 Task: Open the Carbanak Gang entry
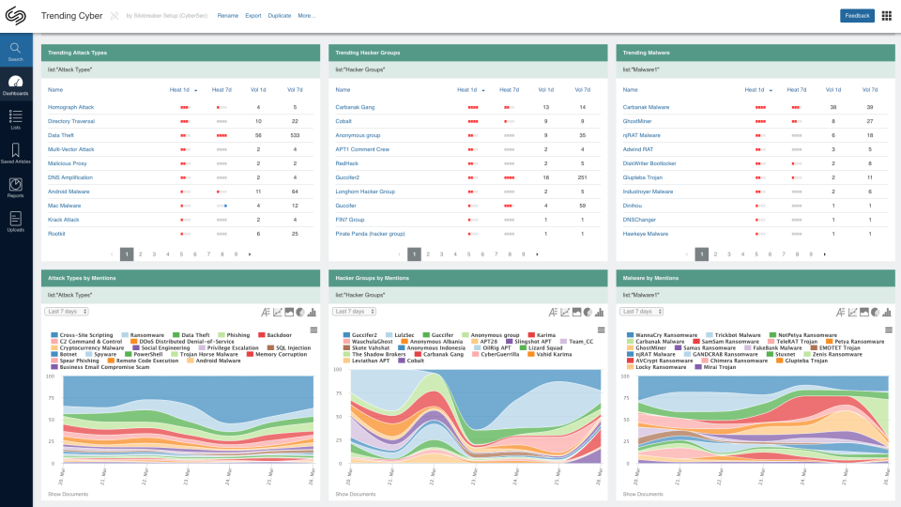pyautogui.click(x=355, y=107)
